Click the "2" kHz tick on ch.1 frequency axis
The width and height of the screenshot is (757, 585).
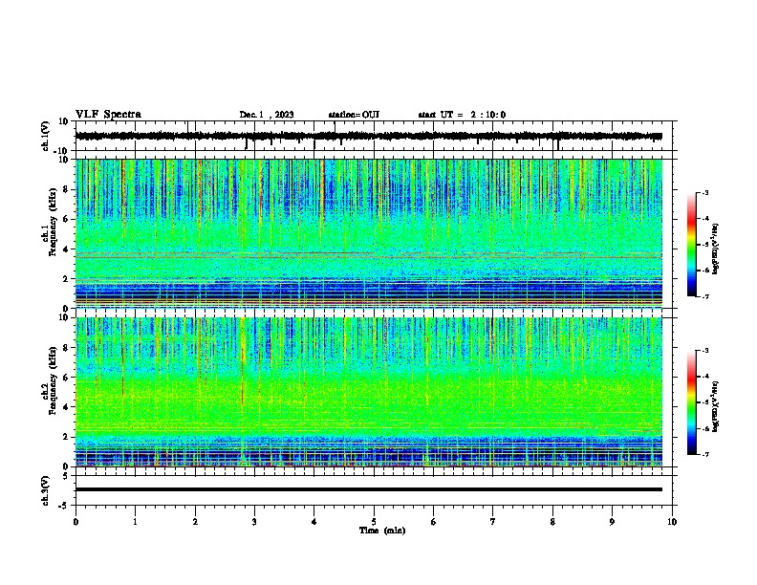[x=66, y=278]
